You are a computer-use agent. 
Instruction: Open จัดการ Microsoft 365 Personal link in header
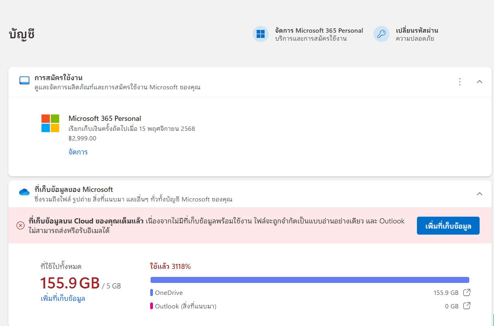pos(319,31)
